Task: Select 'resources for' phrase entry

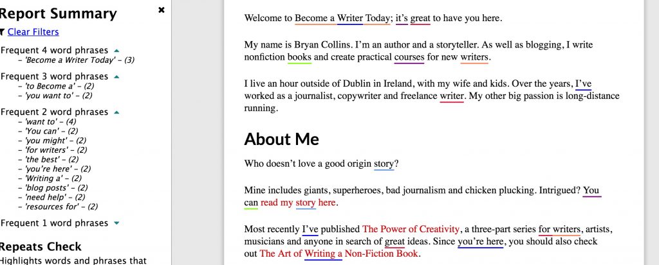Action: point(57,207)
